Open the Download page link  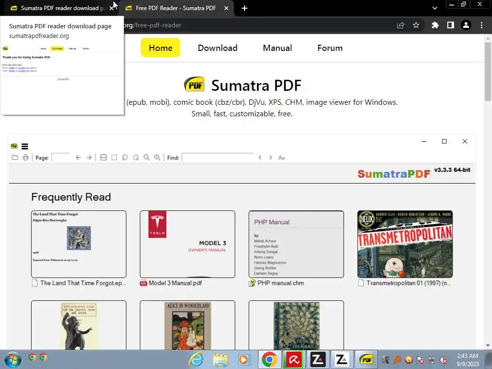pyautogui.click(x=218, y=48)
